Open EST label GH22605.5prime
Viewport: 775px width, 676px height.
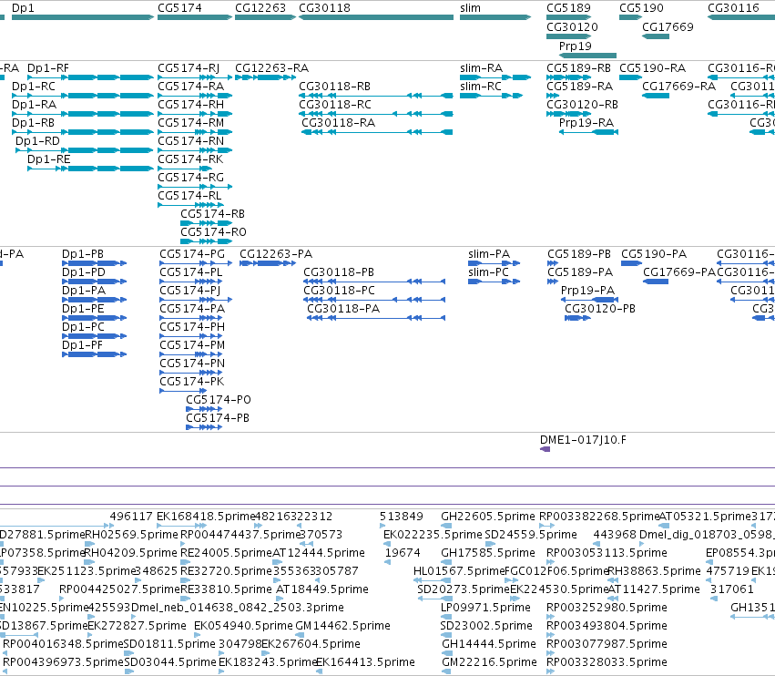click(x=488, y=517)
